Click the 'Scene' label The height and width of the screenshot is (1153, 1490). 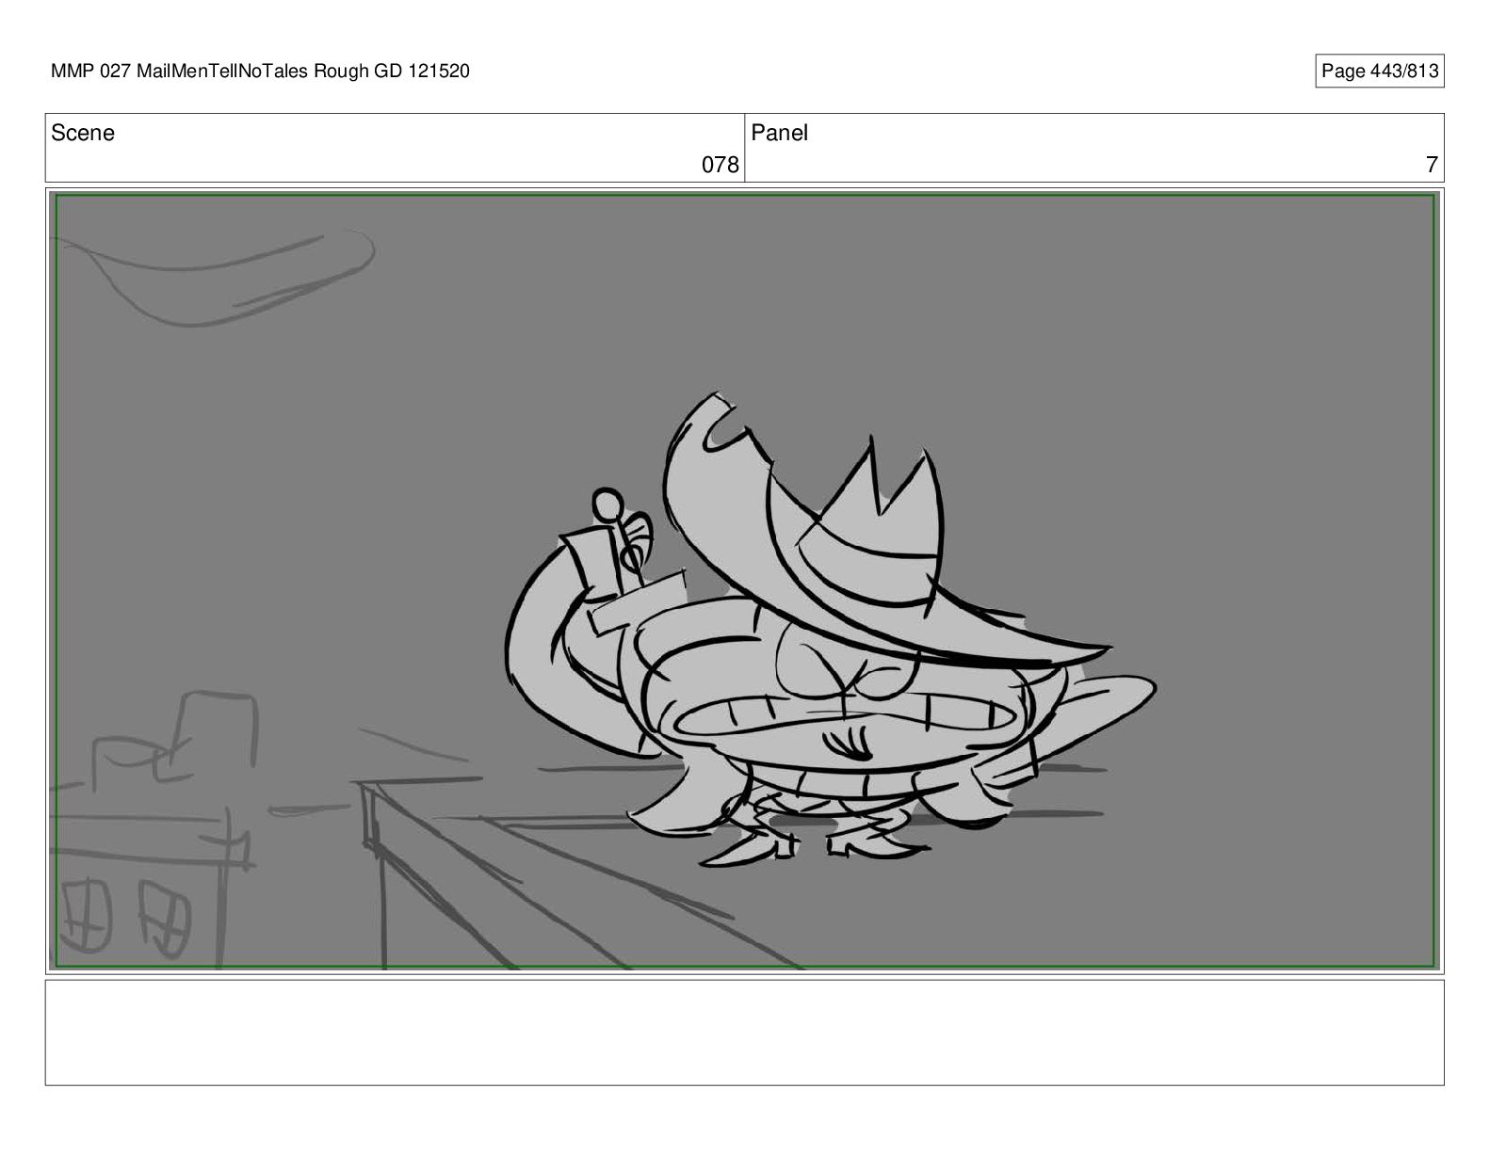[83, 133]
